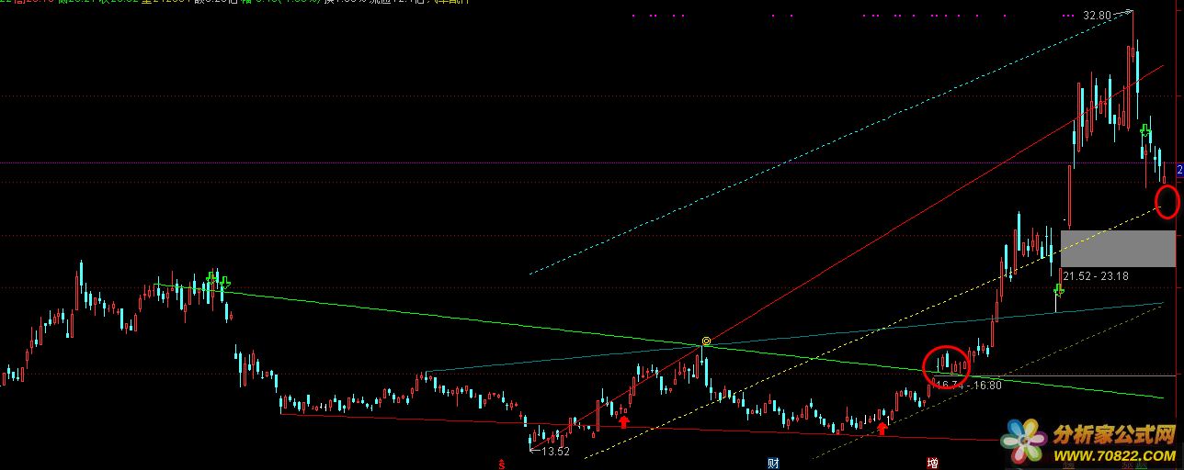Image resolution: width=1184 pixels, height=470 pixels.
Task: Click the green down arrow below the 32.80 peak
Action: tap(1145, 130)
